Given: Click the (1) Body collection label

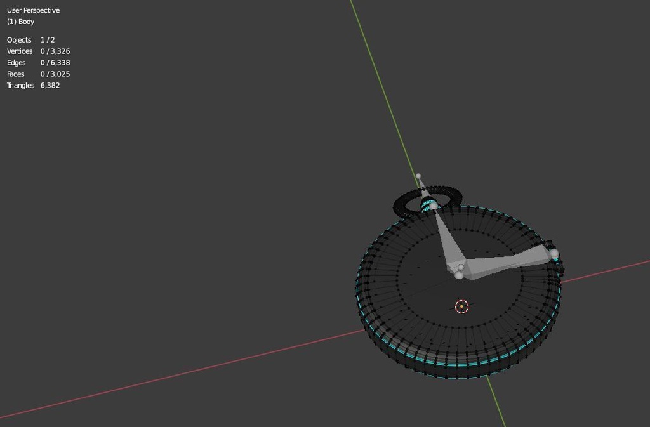Looking at the screenshot, I should tap(19, 22).
